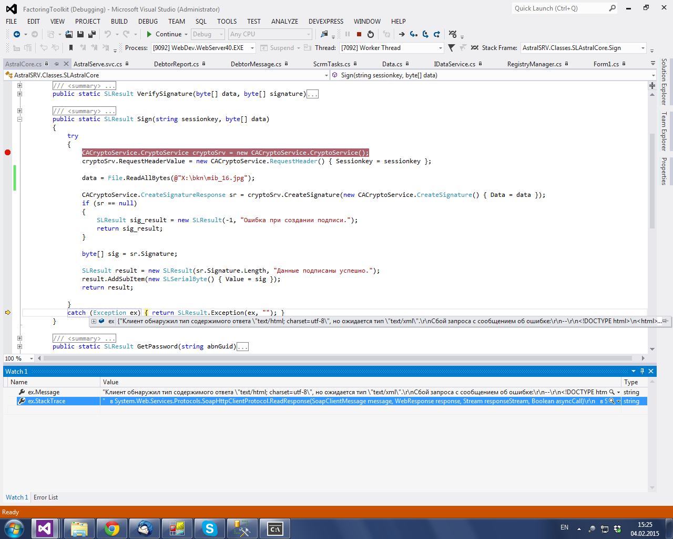
Task: Switch to the RegistryManager.cs tab
Action: point(534,64)
